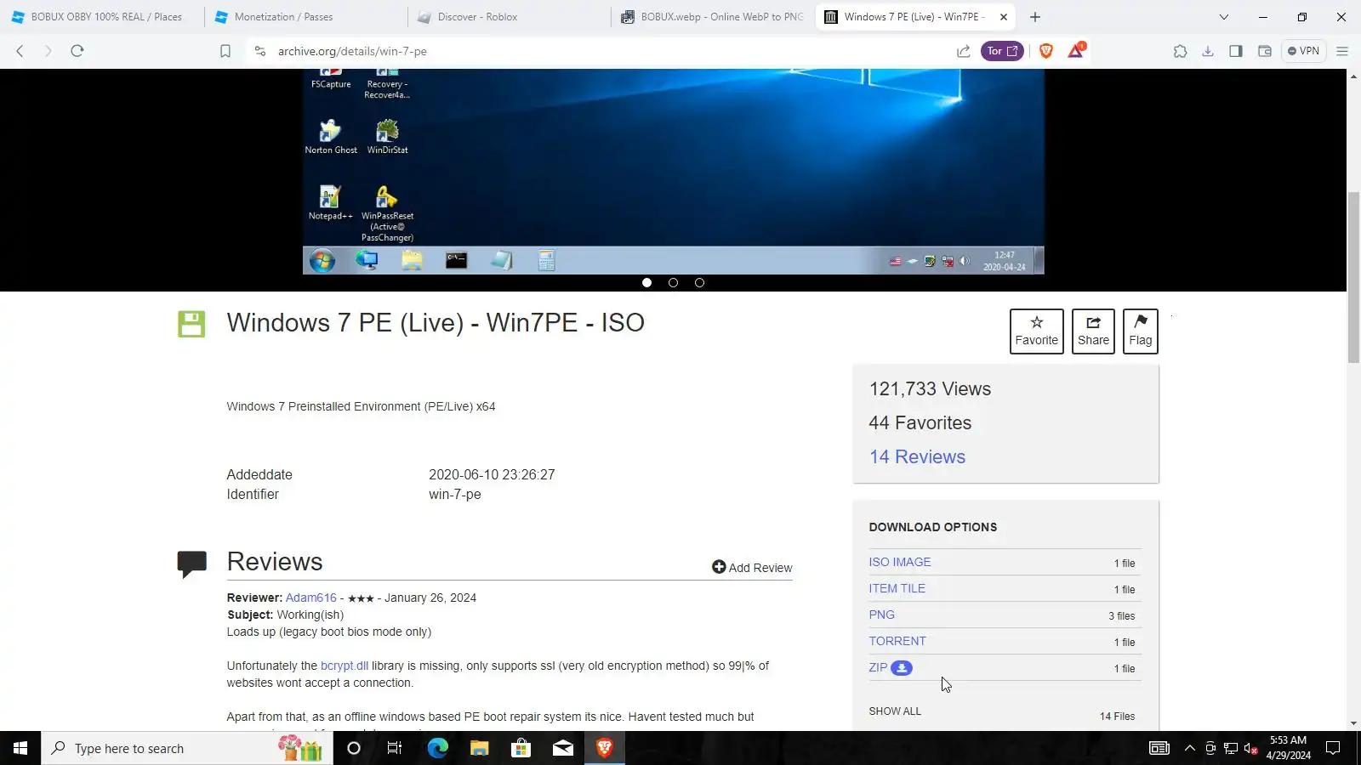Open Microsoft Store from taskbar
Screen dimensions: 1361x765
pyautogui.click(x=521, y=748)
